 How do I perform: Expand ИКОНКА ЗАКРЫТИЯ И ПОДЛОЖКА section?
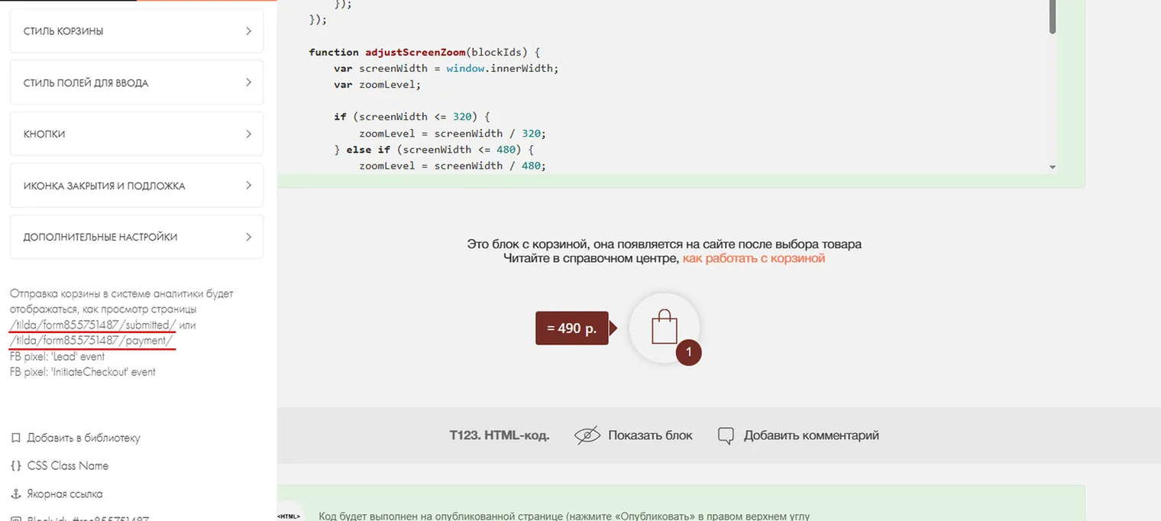[x=137, y=186]
